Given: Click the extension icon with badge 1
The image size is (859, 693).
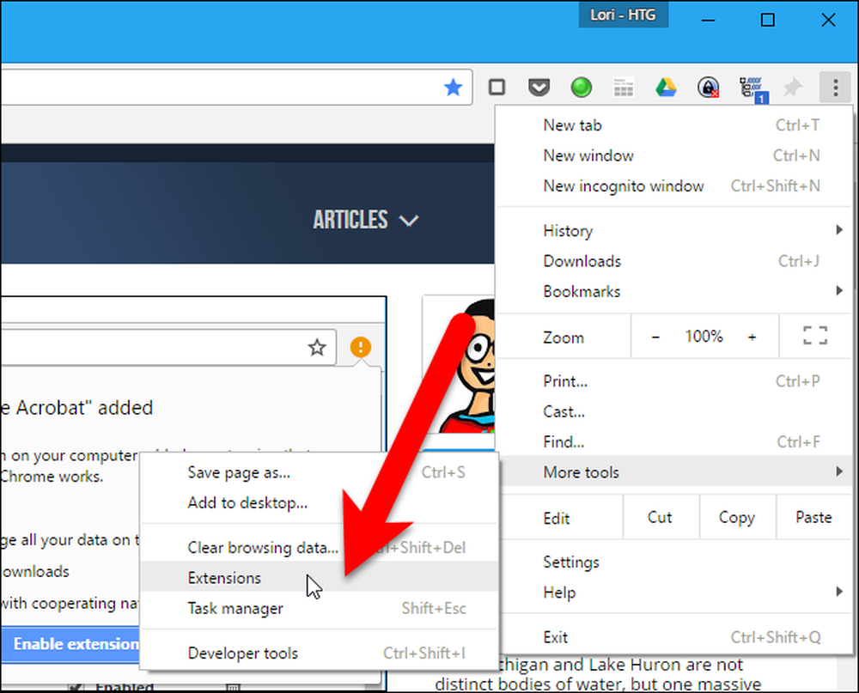Looking at the screenshot, I should pyautogui.click(x=752, y=88).
